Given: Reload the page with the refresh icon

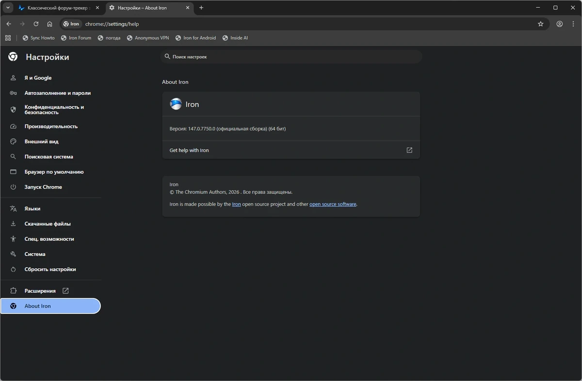Looking at the screenshot, I should pyautogui.click(x=36, y=24).
